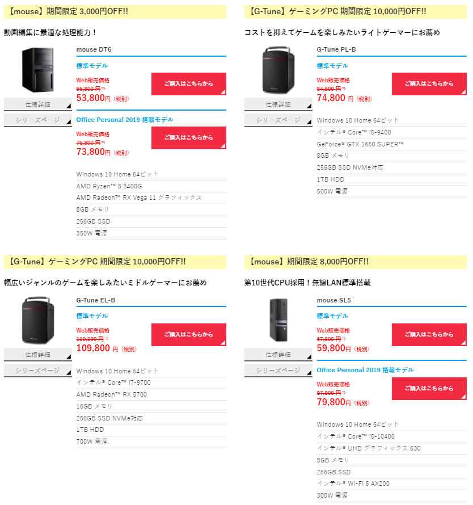
Task: Click the mouse DT6 desktop tower image
Action: 37,70
